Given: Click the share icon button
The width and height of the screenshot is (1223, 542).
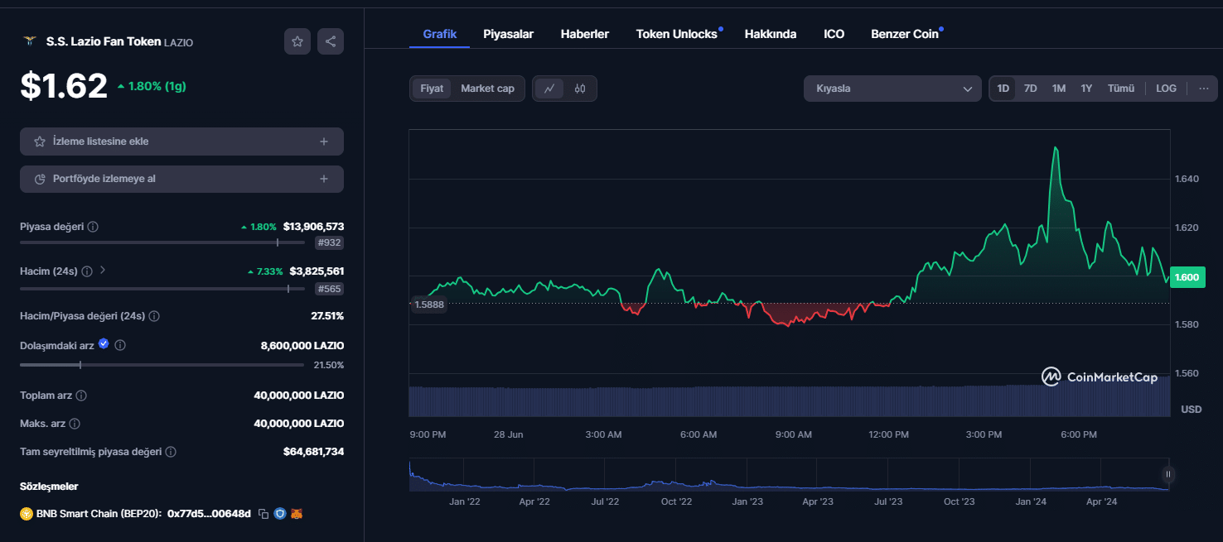Looking at the screenshot, I should (331, 41).
